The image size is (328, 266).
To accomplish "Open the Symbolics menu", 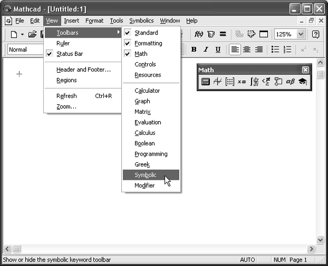I will 142,21.
